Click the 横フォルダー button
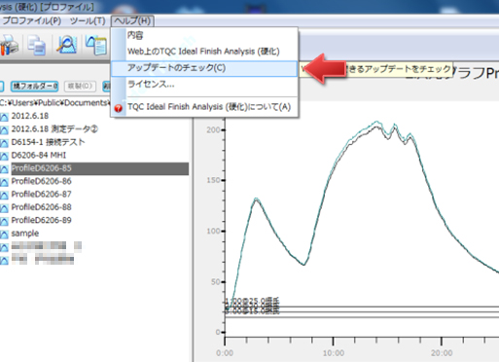The height and width of the screenshot is (362, 499). coord(35,86)
